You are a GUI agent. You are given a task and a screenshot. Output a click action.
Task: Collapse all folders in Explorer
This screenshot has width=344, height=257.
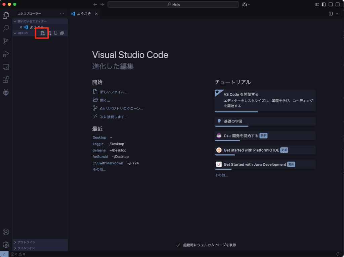point(62,33)
